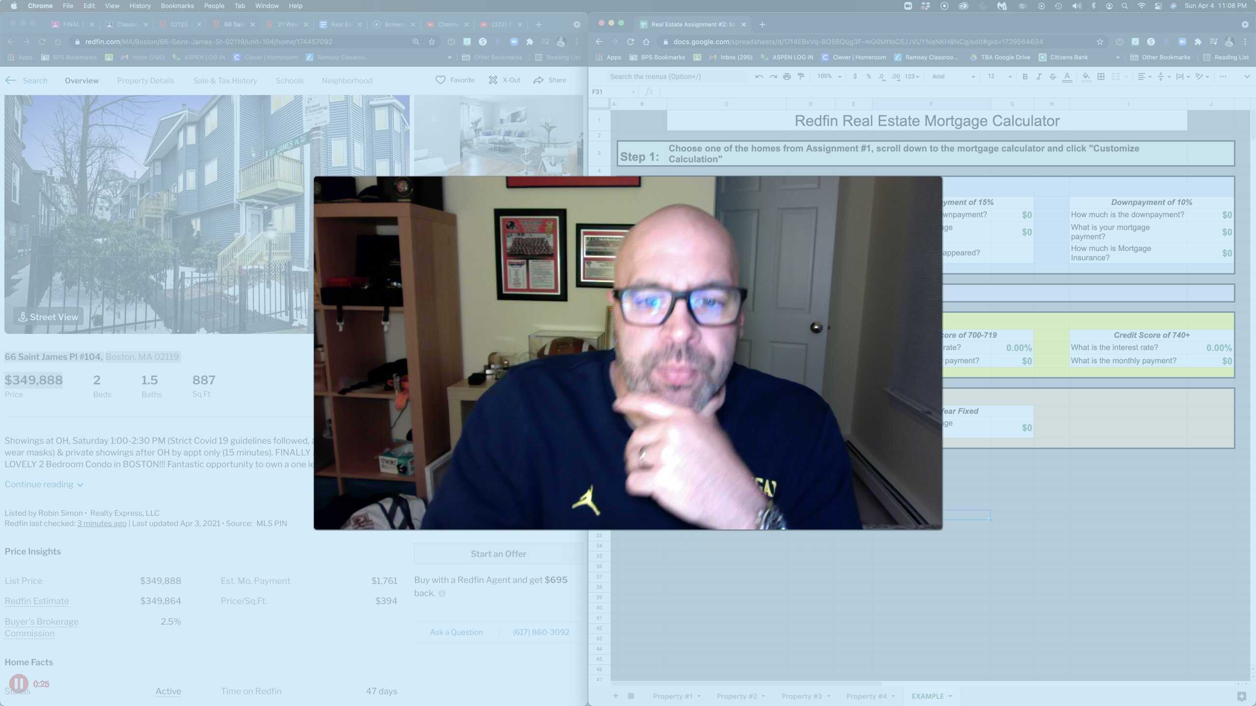1256x706 pixels.
Task: Open the fill color picker
Action: point(1086,76)
